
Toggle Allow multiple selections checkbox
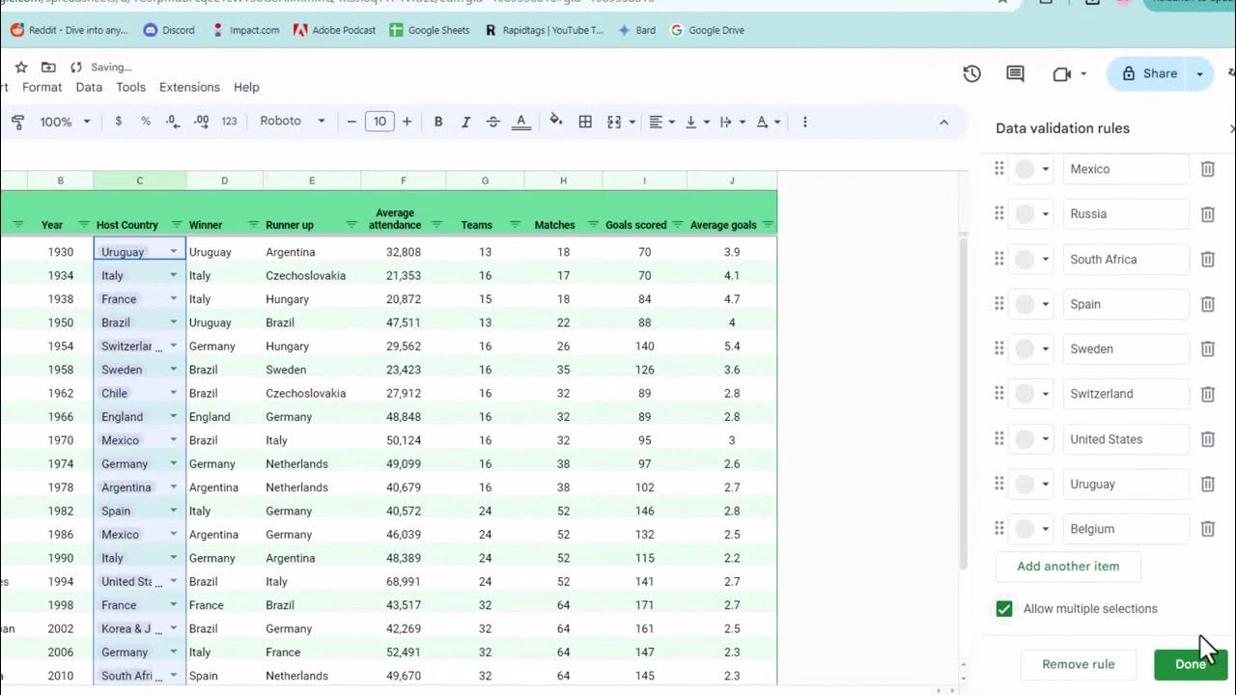pos(1004,608)
